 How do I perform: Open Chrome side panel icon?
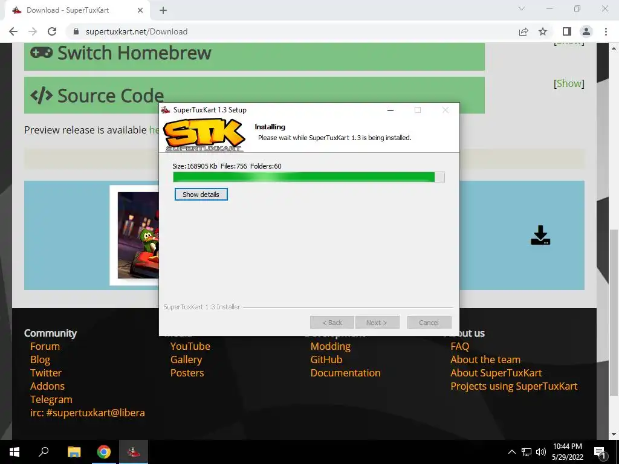567,31
